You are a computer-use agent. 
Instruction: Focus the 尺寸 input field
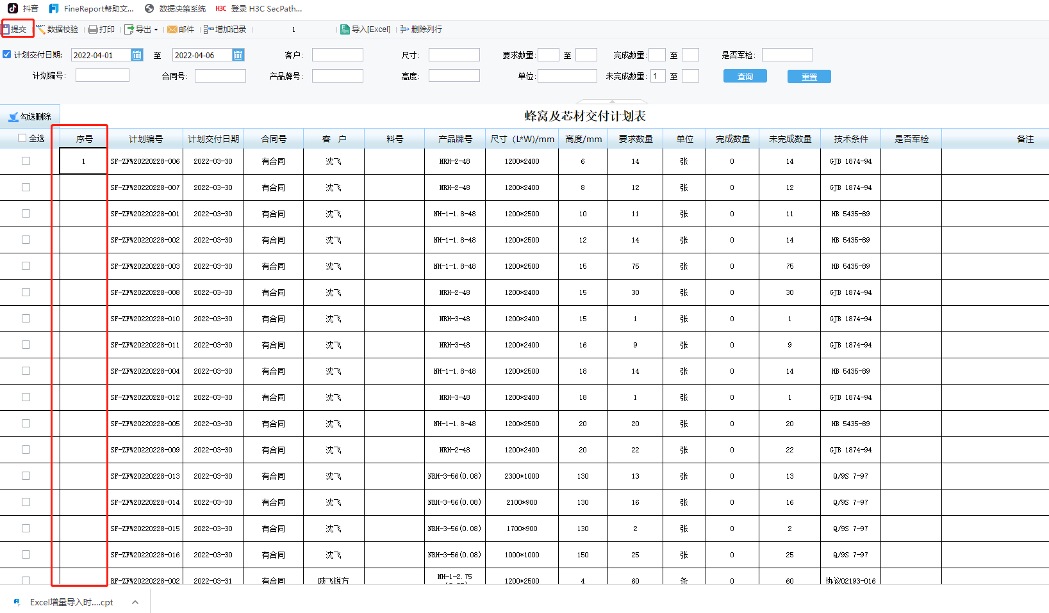coord(454,55)
